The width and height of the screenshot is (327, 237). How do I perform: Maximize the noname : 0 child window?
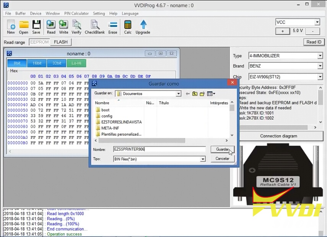[161, 54]
